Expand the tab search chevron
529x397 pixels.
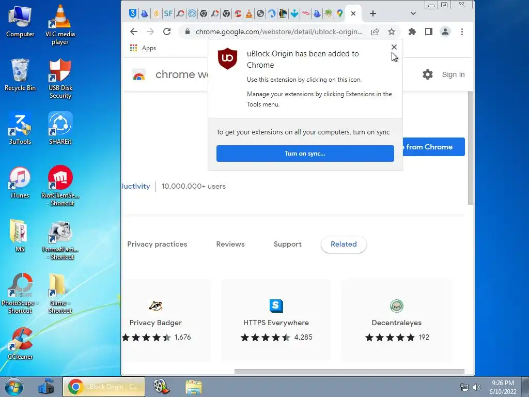pyautogui.click(x=413, y=13)
